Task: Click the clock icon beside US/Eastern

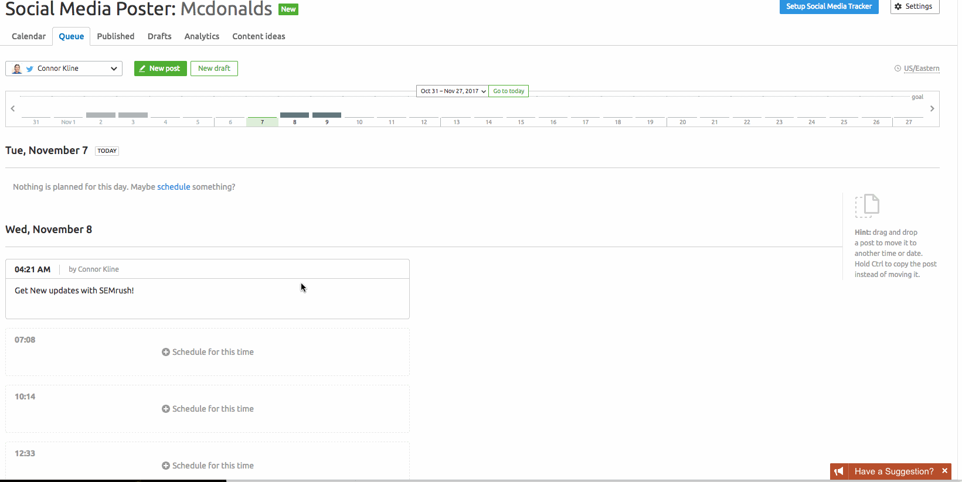Action: [898, 69]
